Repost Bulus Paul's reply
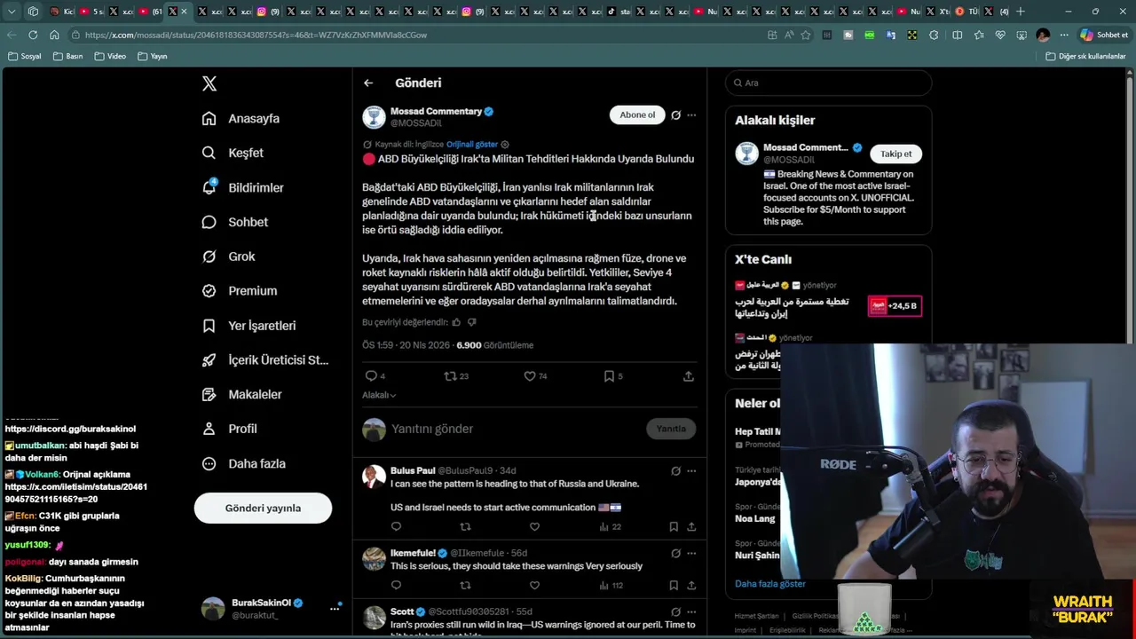This screenshot has width=1136, height=639. pos(465,526)
